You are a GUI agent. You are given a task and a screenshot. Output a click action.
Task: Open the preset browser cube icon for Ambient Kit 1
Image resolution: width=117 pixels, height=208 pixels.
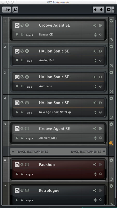100,138
